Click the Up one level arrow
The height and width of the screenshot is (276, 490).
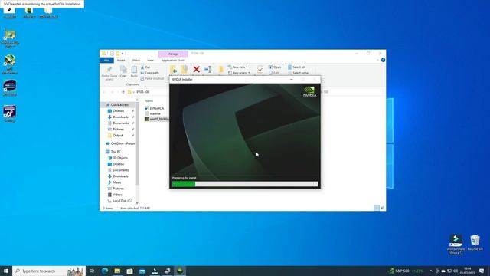point(123,92)
